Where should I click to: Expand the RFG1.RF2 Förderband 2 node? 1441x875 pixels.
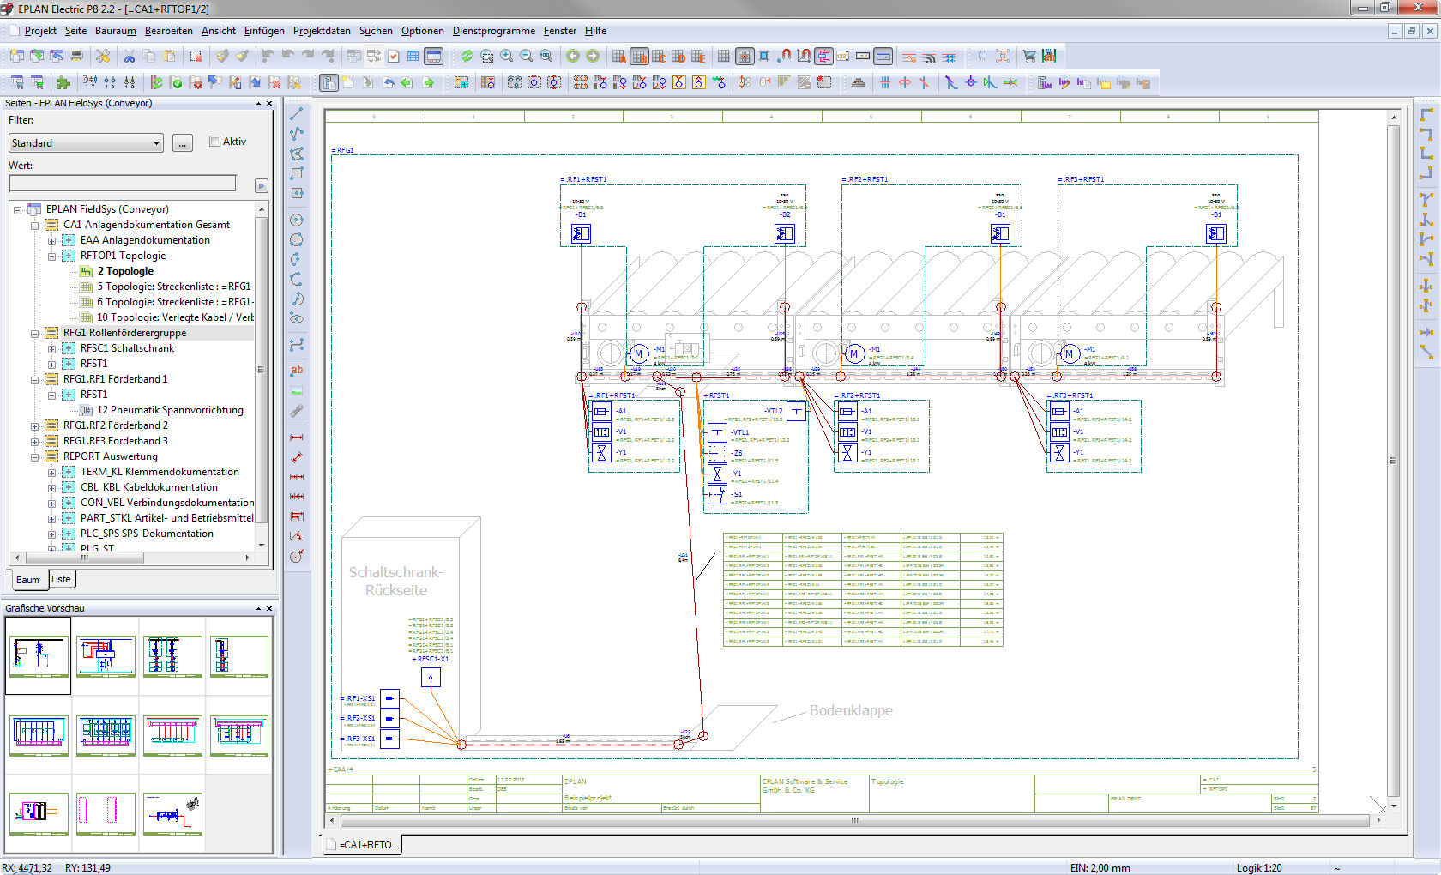pos(35,426)
